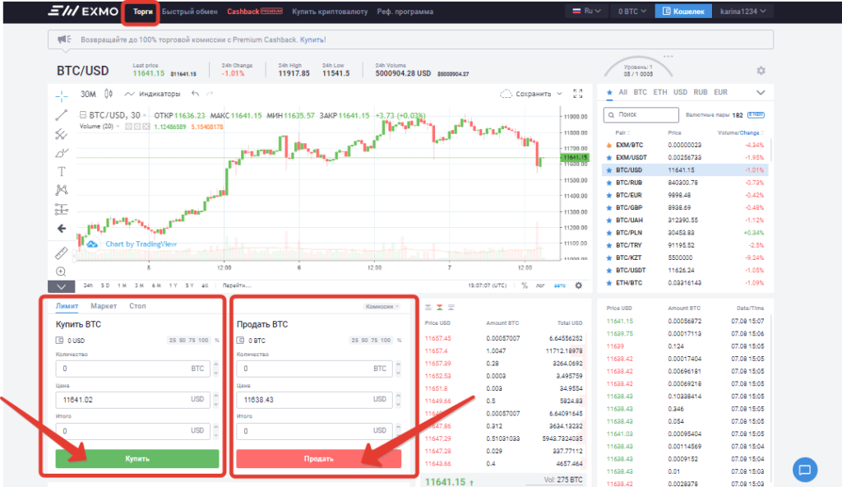Set sell amount to 100 percent
This screenshot has height=487, width=842.
click(x=386, y=341)
